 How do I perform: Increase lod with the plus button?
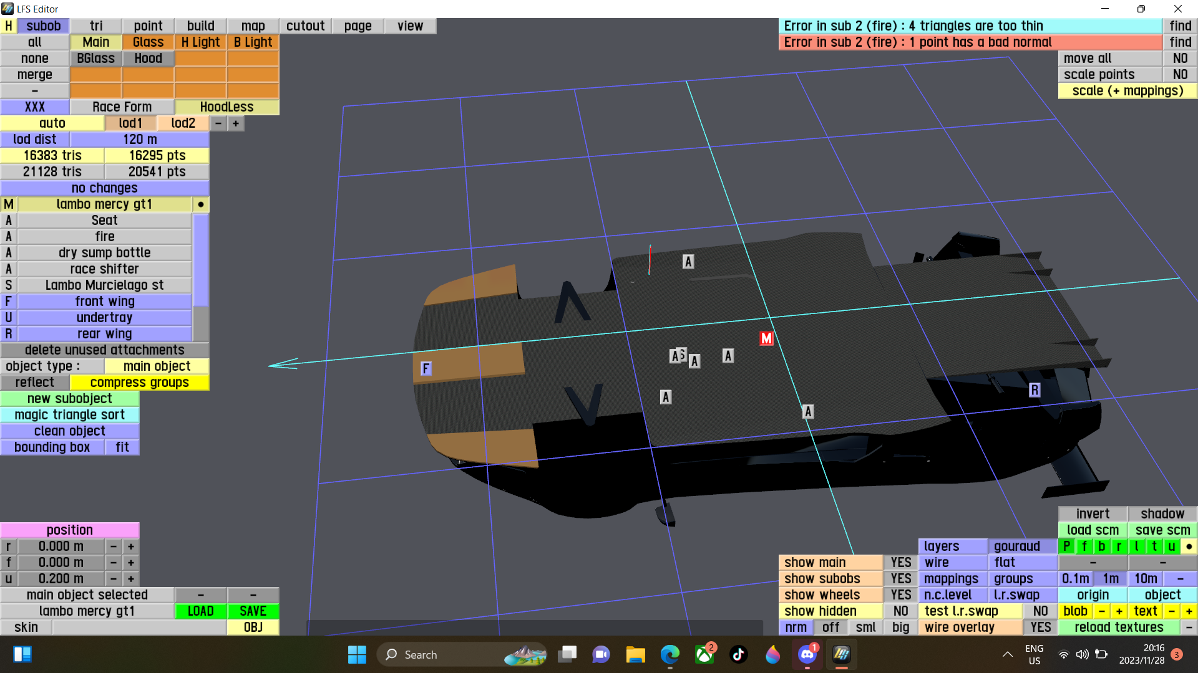tap(236, 123)
